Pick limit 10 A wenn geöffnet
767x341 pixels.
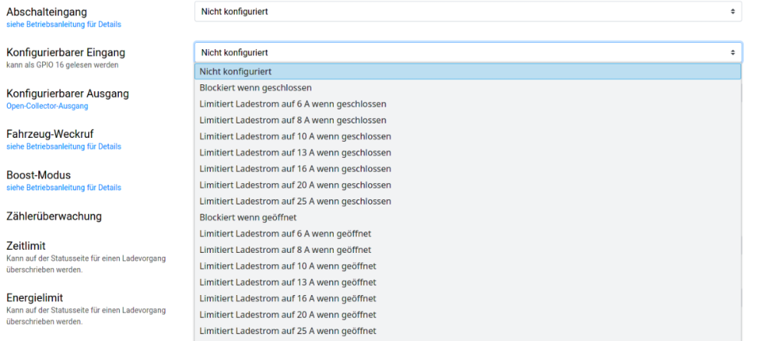(288, 266)
